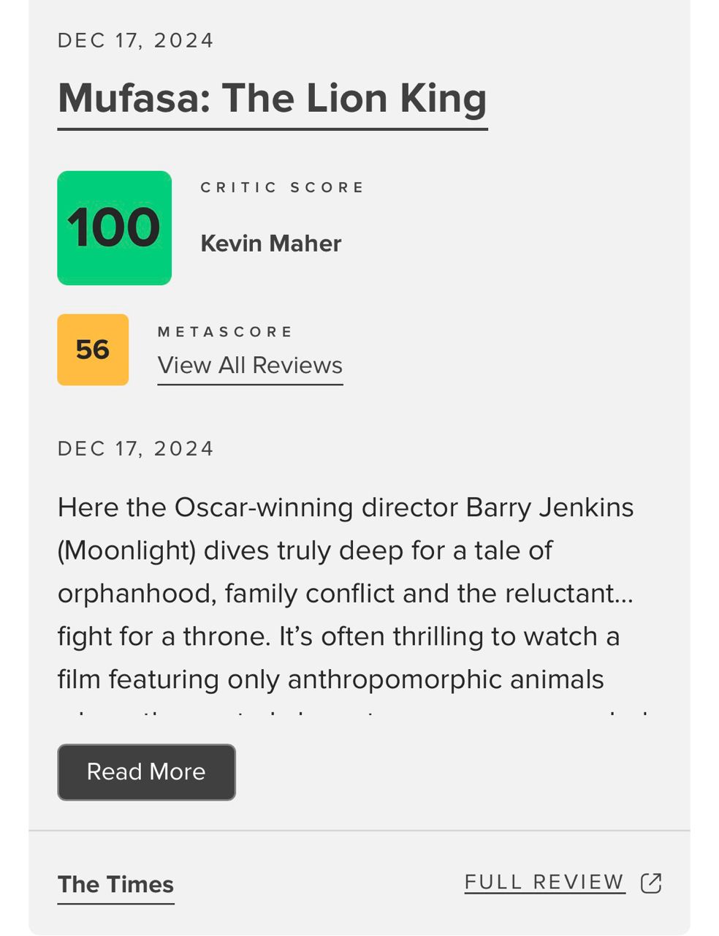Click the yellow 56 Metascore badge
This screenshot has width=719, height=936.
[x=93, y=350]
